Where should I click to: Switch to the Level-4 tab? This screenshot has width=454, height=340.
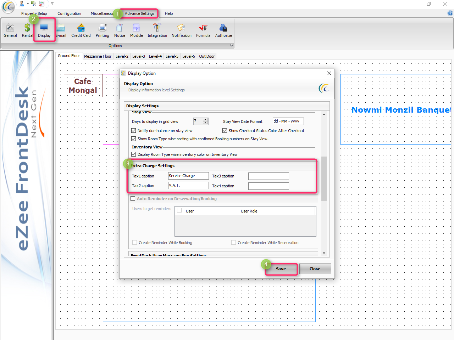(155, 56)
